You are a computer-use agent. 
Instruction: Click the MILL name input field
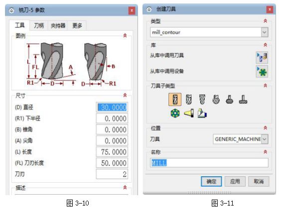(209, 163)
